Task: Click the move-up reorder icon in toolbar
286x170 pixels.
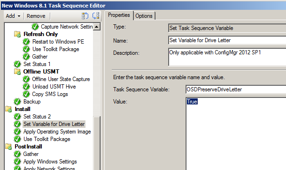Action: [85, 16]
